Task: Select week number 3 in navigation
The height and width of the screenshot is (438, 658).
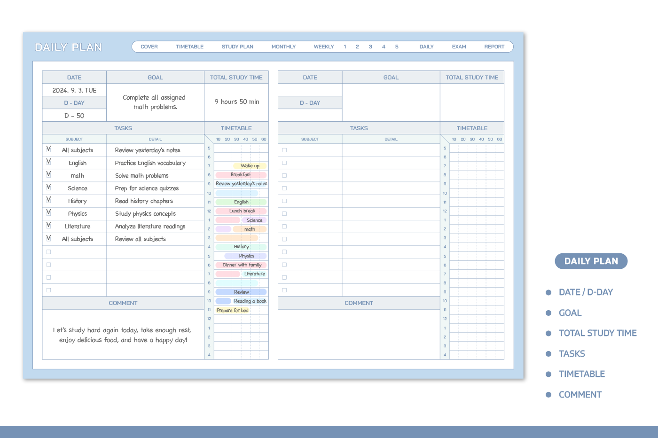Action: coord(370,47)
